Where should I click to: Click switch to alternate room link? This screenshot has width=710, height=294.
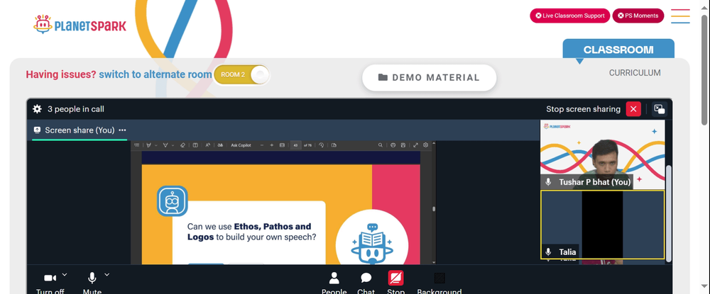click(x=155, y=74)
